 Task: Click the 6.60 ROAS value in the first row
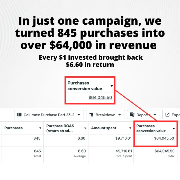click(x=82, y=138)
